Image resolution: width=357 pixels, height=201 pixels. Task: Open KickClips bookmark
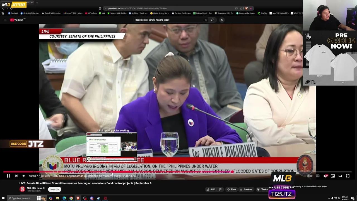pyautogui.click(x=262, y=13)
